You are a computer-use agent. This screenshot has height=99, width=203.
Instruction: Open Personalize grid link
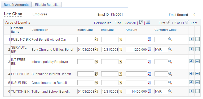[103, 23]
